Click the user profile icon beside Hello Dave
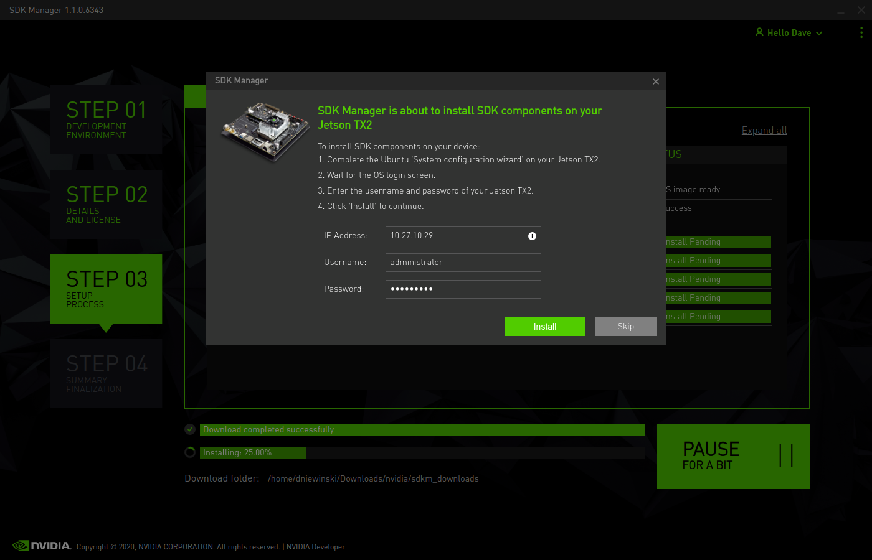Screen dimensions: 872x560 click(759, 32)
